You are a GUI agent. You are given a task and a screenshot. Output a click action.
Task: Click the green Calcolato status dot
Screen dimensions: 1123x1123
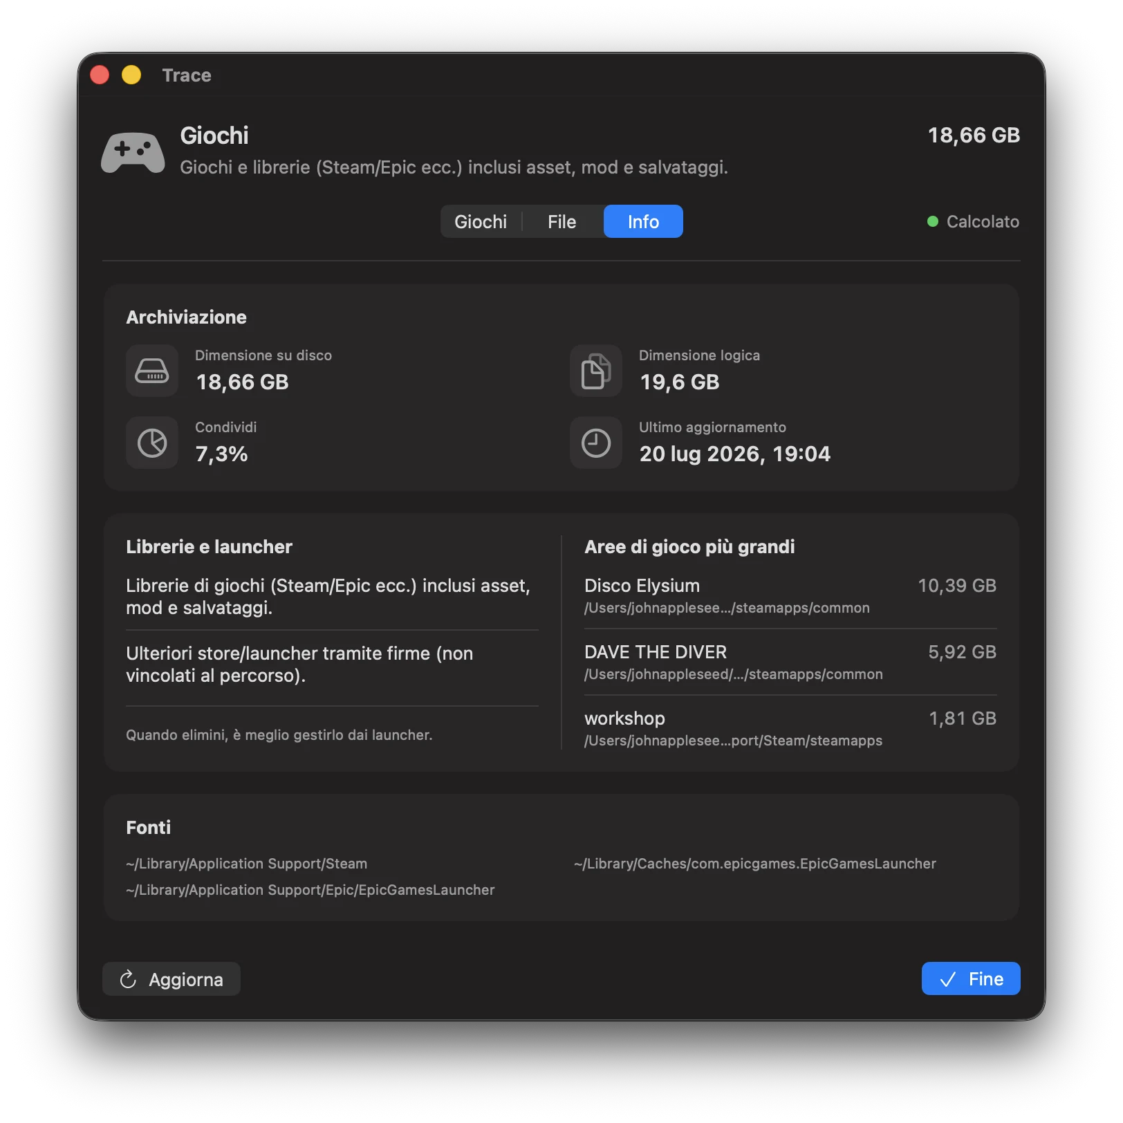click(x=933, y=221)
